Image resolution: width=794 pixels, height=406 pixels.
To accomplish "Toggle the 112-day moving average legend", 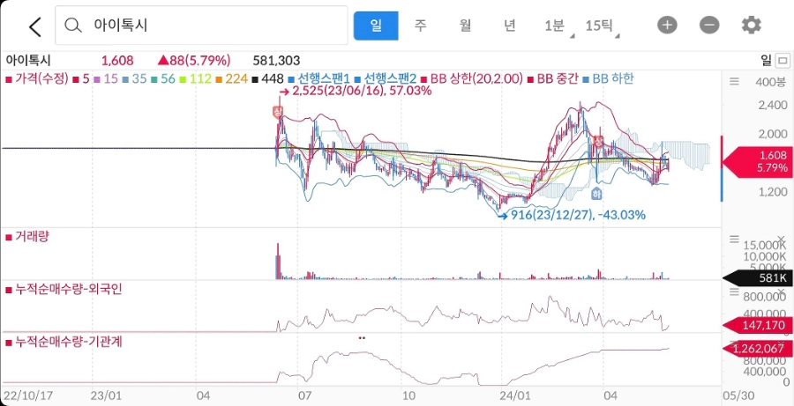I will 194,79.
